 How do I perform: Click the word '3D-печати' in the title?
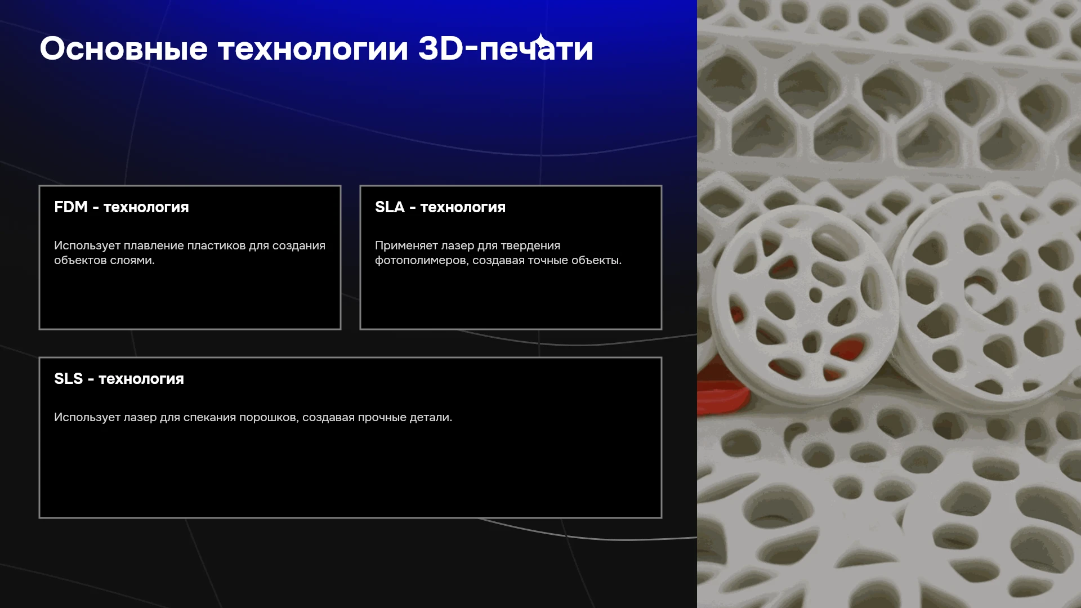click(506, 48)
